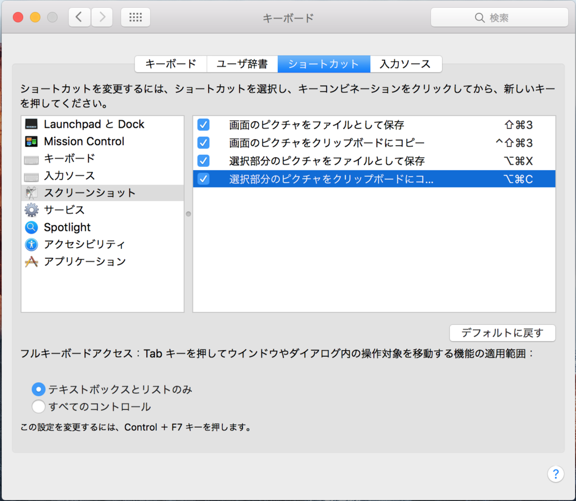The width and height of the screenshot is (576, 501).
Task: Click the デフォルトに戻す button
Action: pos(502,333)
